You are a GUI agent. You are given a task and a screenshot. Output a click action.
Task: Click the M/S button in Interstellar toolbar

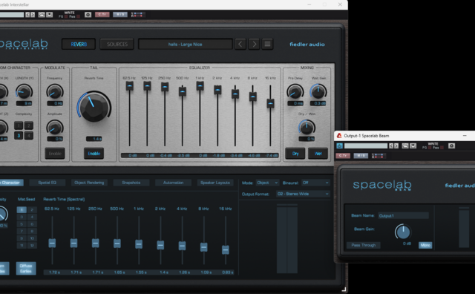[x=120, y=14]
